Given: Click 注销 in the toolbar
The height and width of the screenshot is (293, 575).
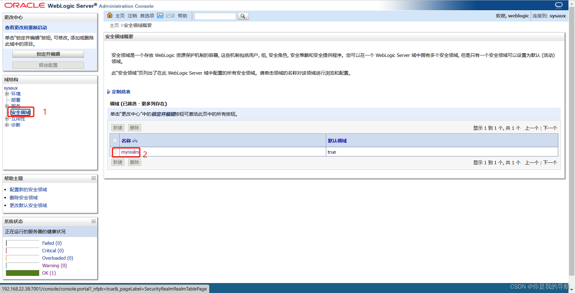Looking at the screenshot, I should click(132, 16).
